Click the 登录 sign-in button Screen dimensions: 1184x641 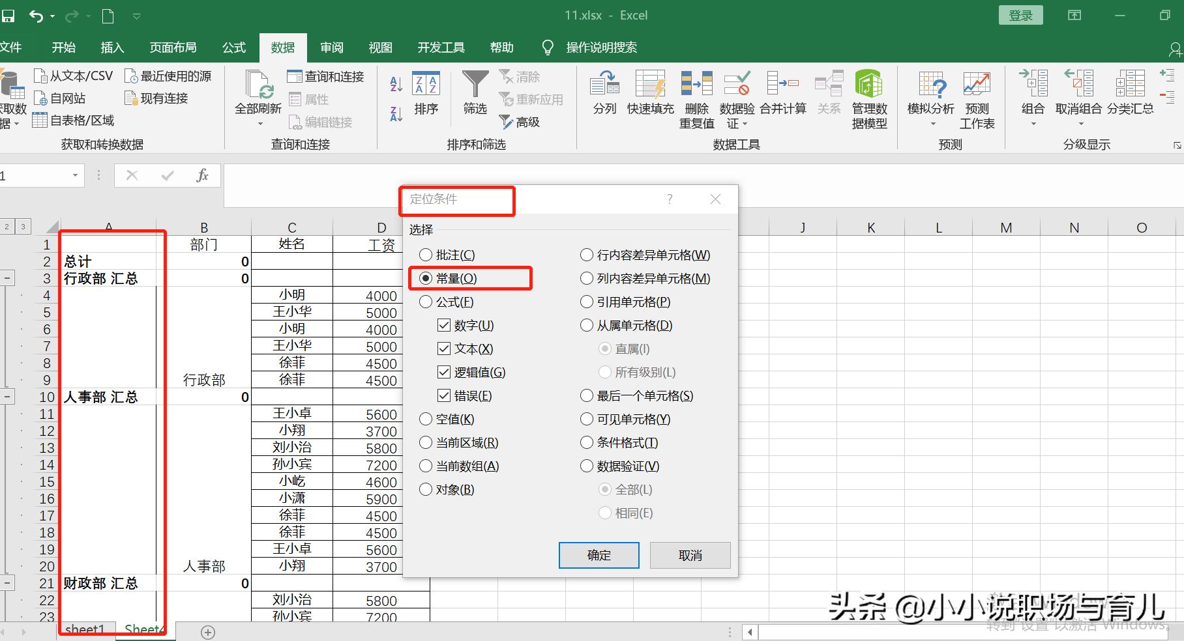pyautogui.click(x=1020, y=14)
